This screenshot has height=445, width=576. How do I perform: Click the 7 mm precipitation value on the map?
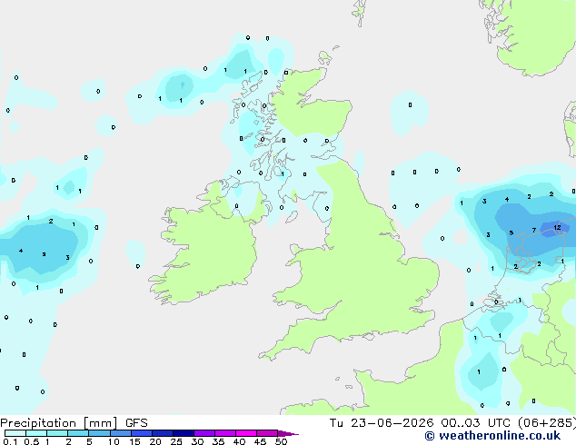[x=534, y=230]
